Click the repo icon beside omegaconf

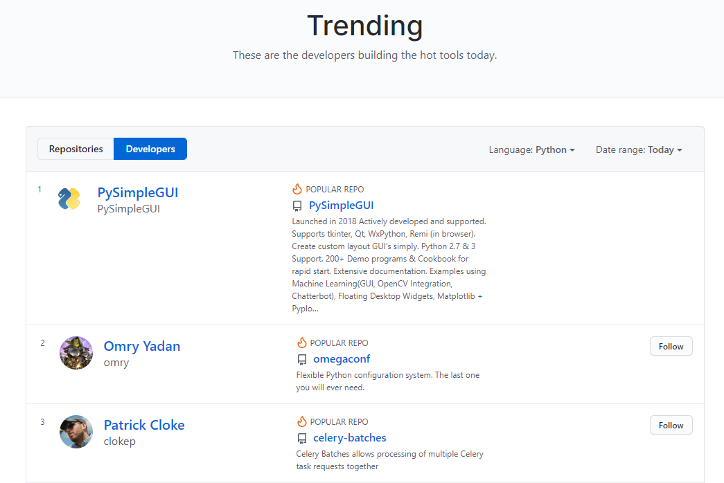302,359
